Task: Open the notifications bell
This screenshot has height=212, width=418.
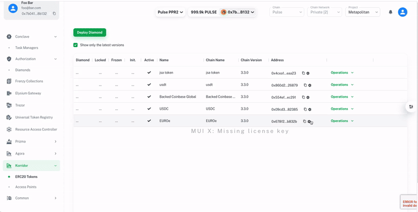Action: [390, 12]
